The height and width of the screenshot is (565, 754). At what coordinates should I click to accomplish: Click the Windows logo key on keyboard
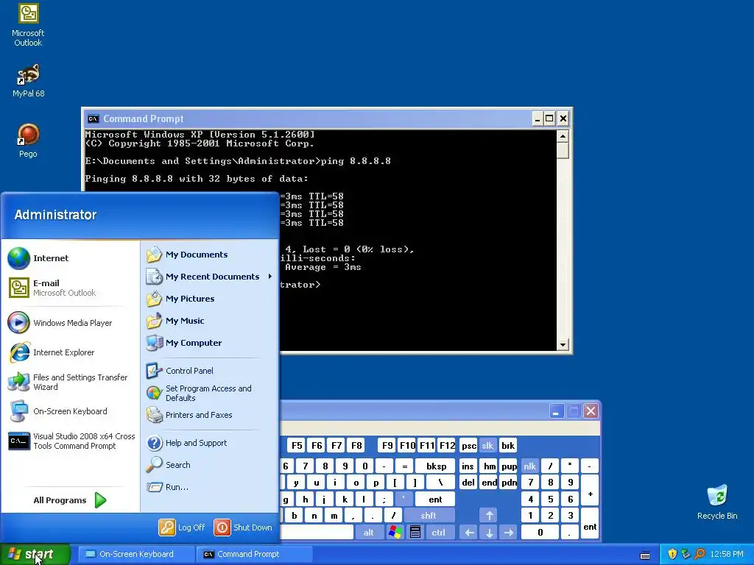395,533
